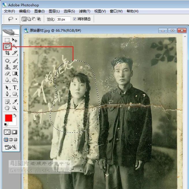This screenshot has width=189, height=189.
Task: Click the vertical scrollbar up arrow
Action: [x=185, y=36]
